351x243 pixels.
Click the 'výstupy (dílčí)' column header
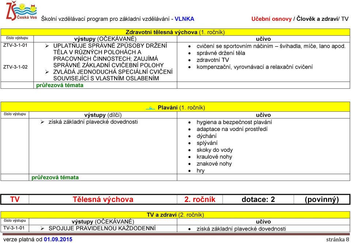click(103, 115)
